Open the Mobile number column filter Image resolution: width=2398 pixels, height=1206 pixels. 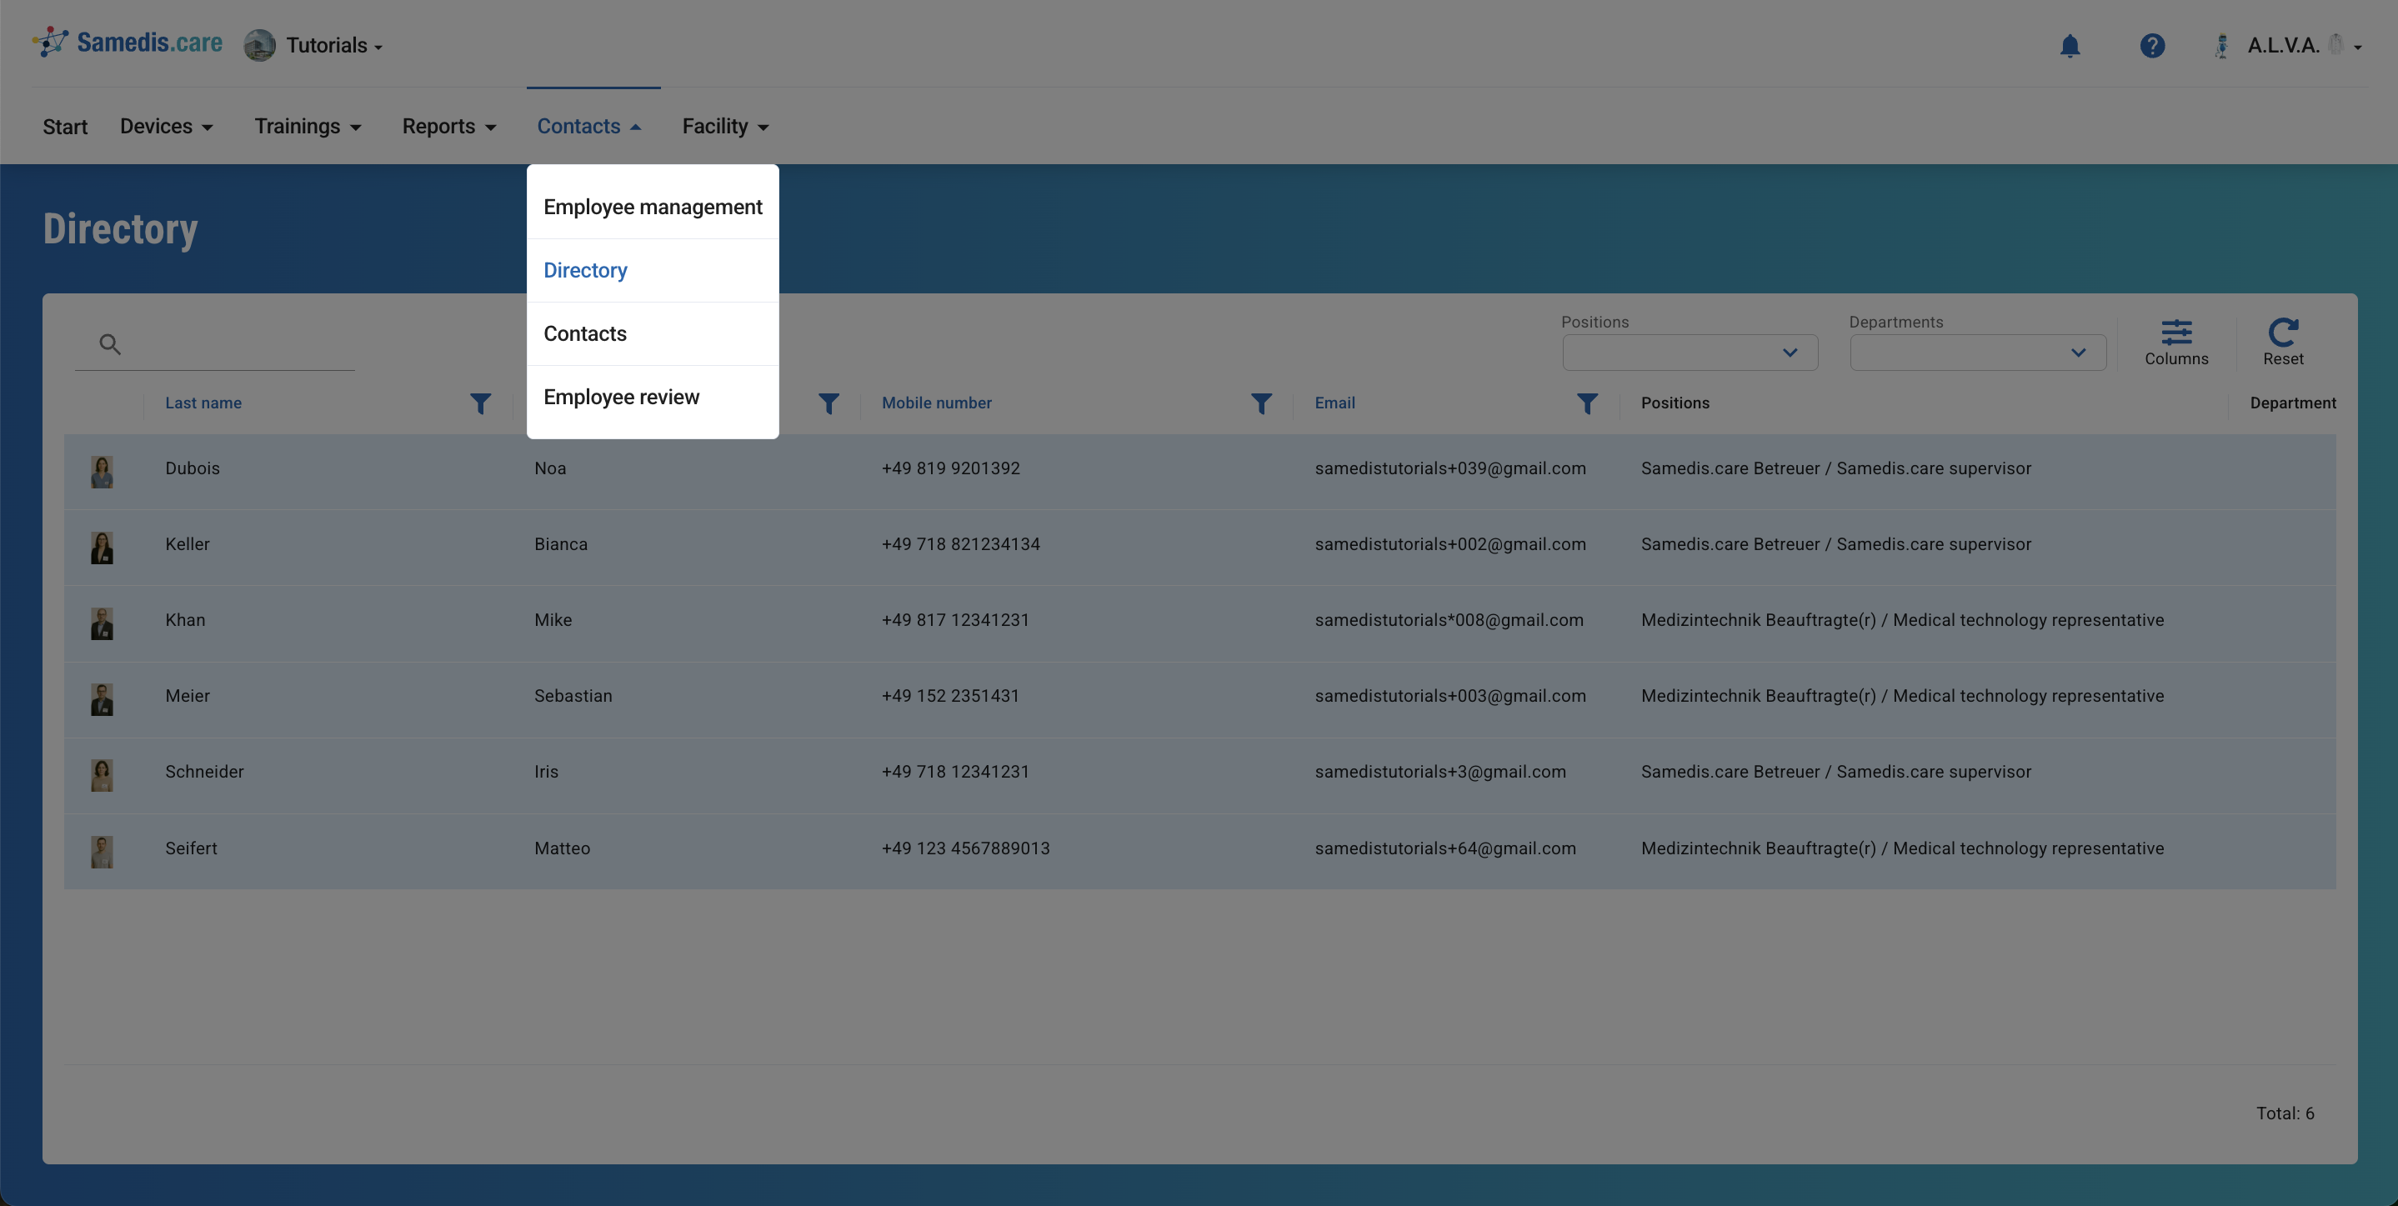coord(1260,403)
